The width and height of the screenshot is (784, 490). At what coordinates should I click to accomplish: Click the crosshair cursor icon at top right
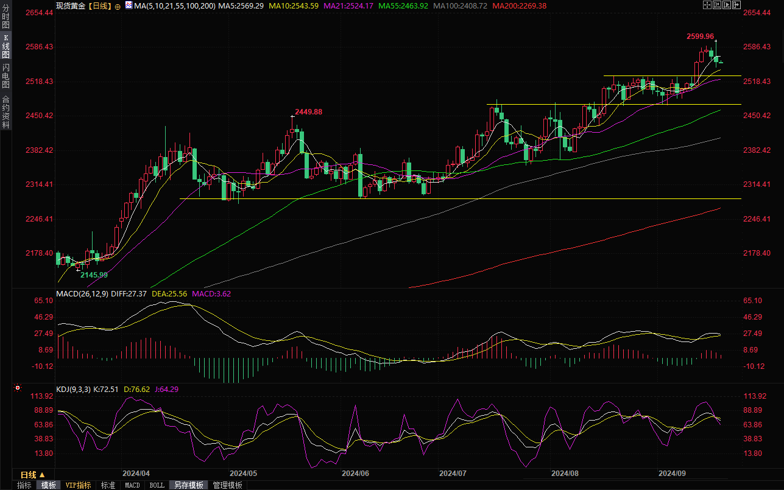707,5
